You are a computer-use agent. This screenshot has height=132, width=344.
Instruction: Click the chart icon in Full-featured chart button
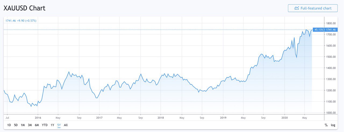pos(297,8)
